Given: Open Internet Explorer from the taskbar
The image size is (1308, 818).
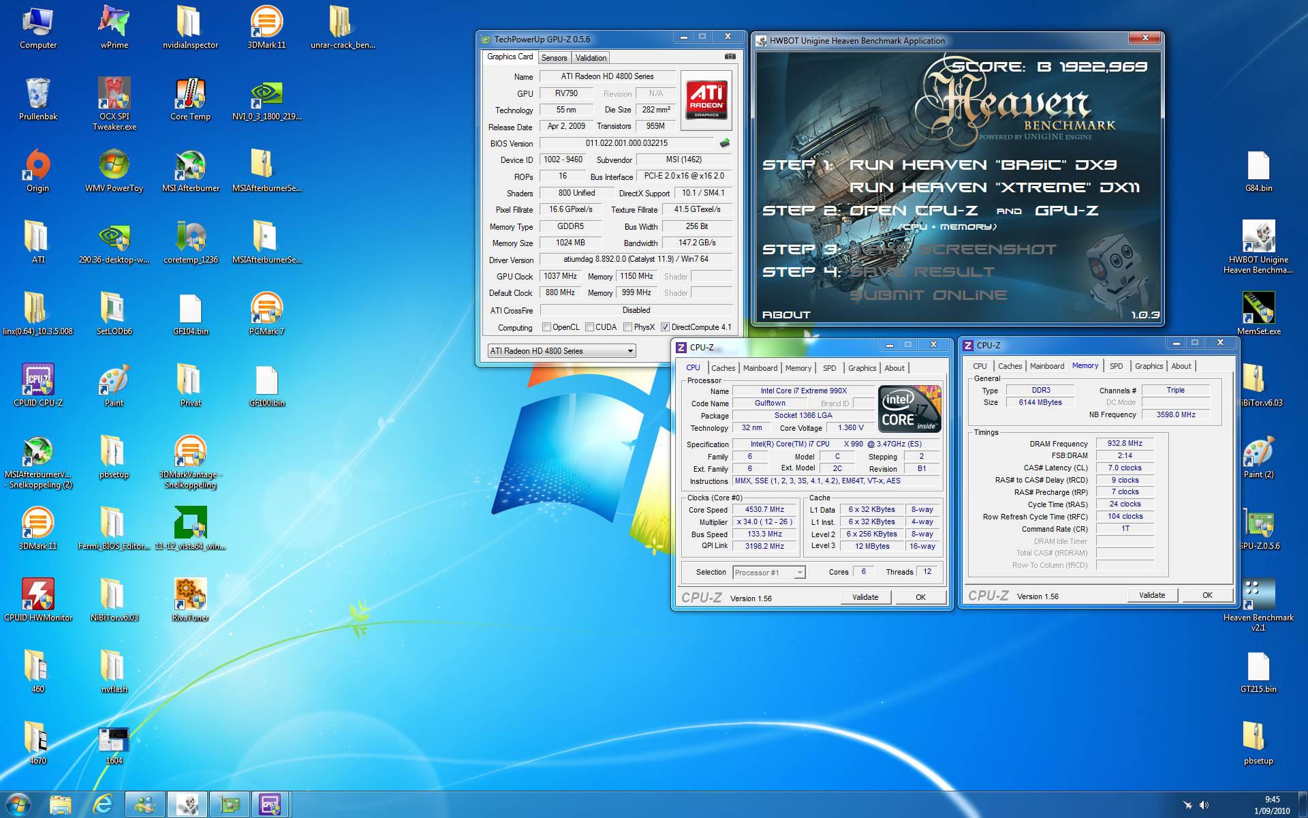Looking at the screenshot, I should pyautogui.click(x=102, y=805).
